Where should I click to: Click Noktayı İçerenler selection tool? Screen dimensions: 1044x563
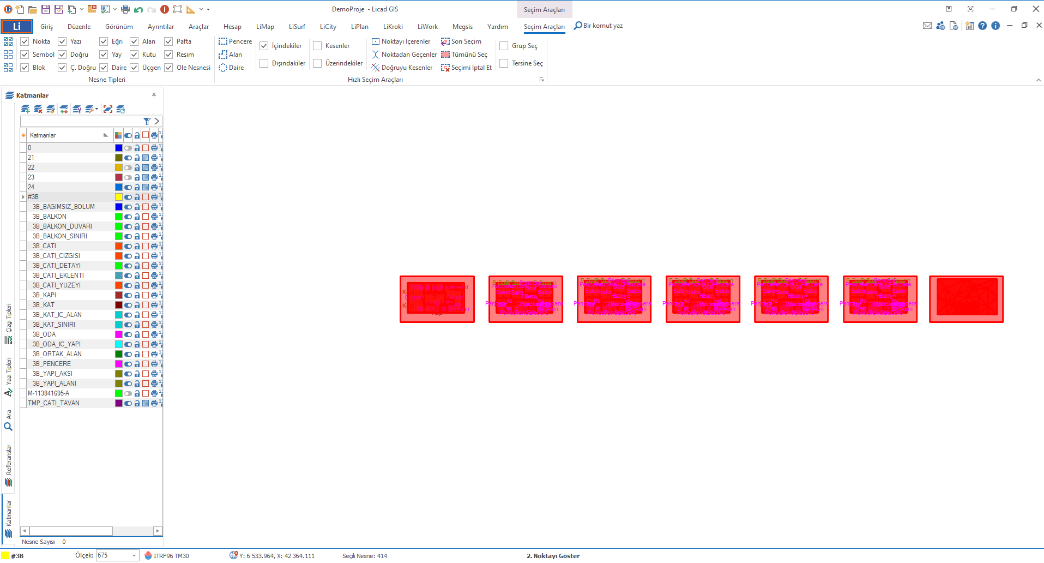(x=401, y=41)
